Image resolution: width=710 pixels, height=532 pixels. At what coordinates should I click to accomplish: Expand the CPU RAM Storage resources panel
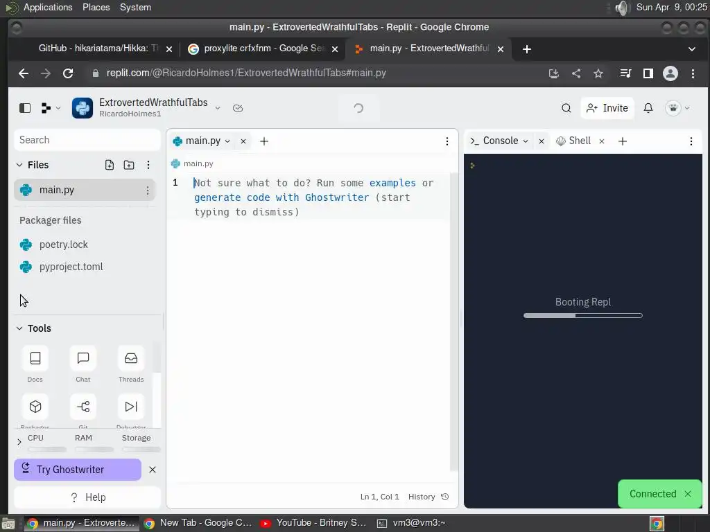(x=19, y=442)
